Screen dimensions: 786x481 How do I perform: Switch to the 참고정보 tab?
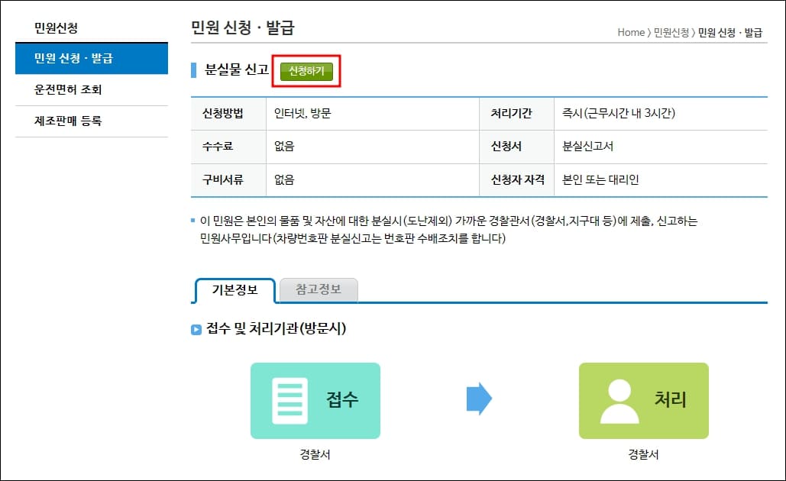tap(318, 291)
